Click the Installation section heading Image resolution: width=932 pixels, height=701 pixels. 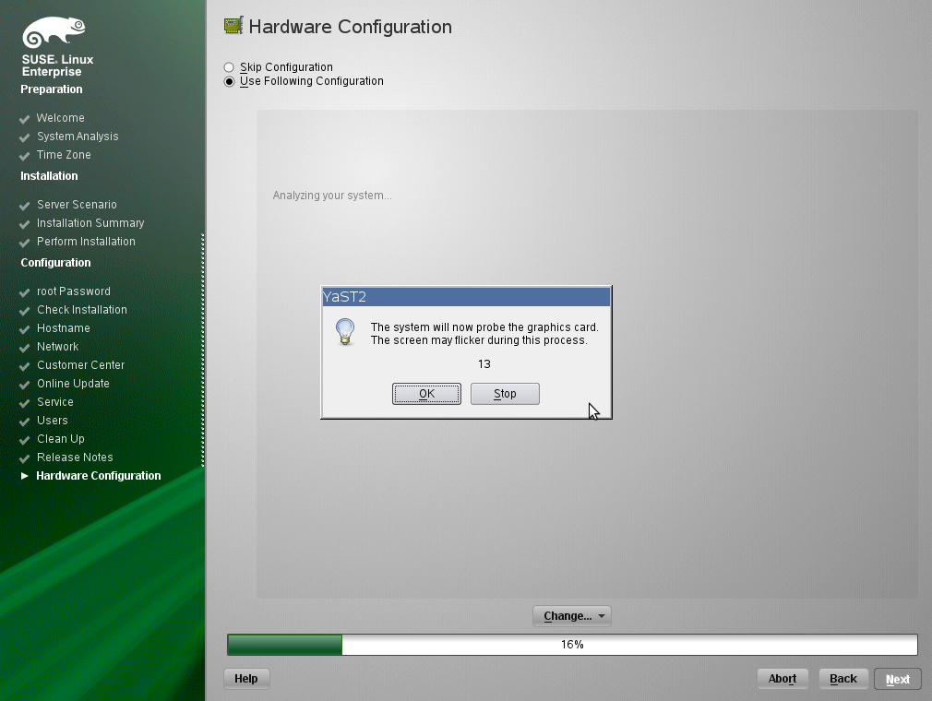[x=49, y=176]
